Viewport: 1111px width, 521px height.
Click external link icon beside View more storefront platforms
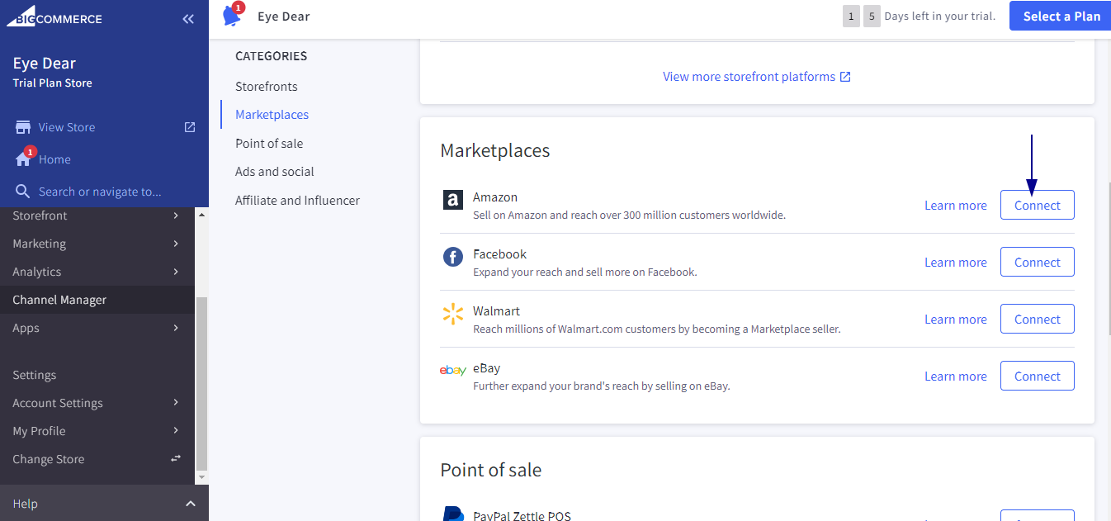(845, 77)
